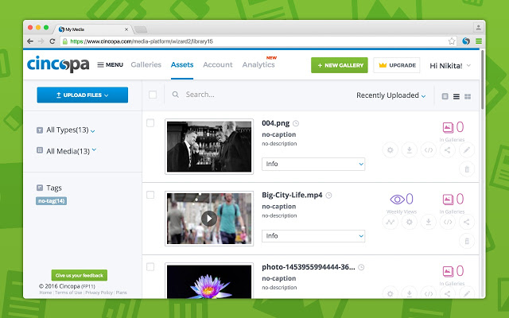Click the cincopa logo

pyautogui.click(x=58, y=64)
